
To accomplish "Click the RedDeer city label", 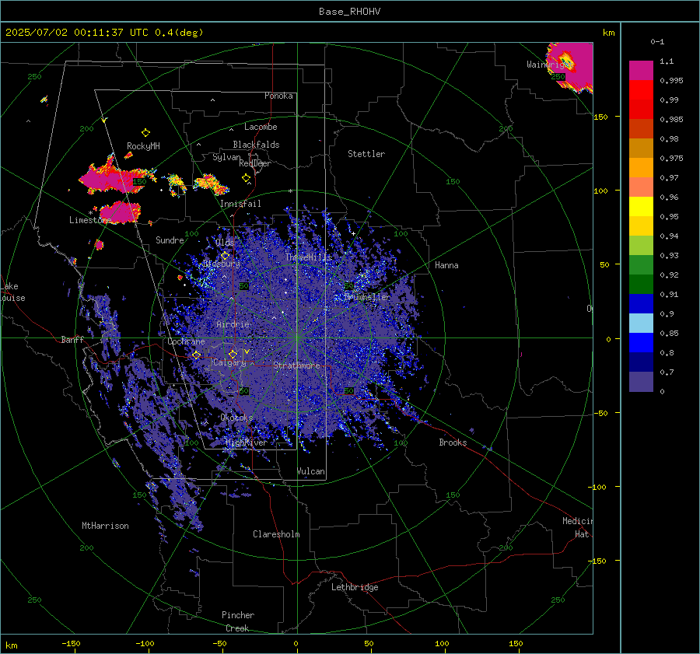I will click(255, 163).
